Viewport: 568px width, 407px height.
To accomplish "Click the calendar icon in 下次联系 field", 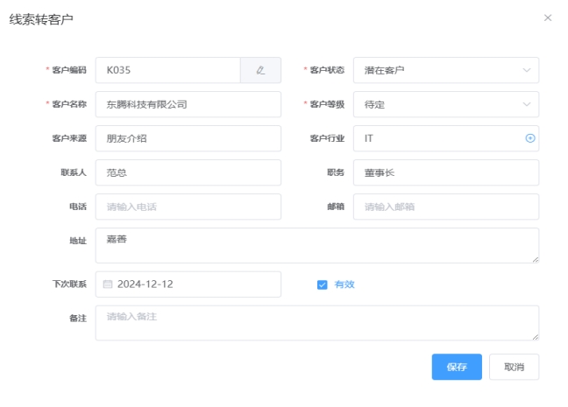I will click(x=109, y=284).
